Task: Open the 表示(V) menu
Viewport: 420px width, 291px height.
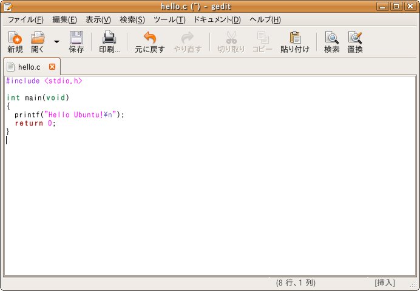Action: click(98, 19)
